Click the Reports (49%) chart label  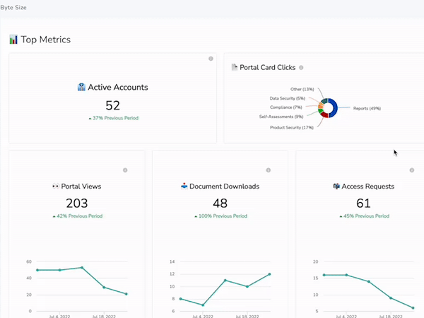[367, 109]
